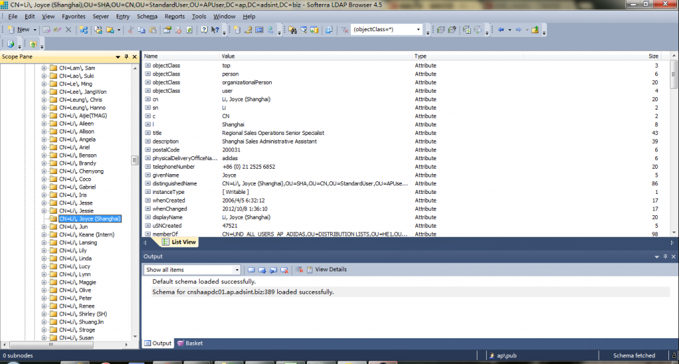Click the refresh green arrows icon
The height and width of the screenshot is (364, 679).
click(x=189, y=30)
